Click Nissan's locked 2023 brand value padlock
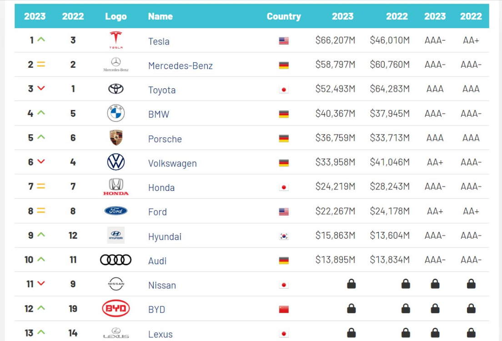 point(351,285)
